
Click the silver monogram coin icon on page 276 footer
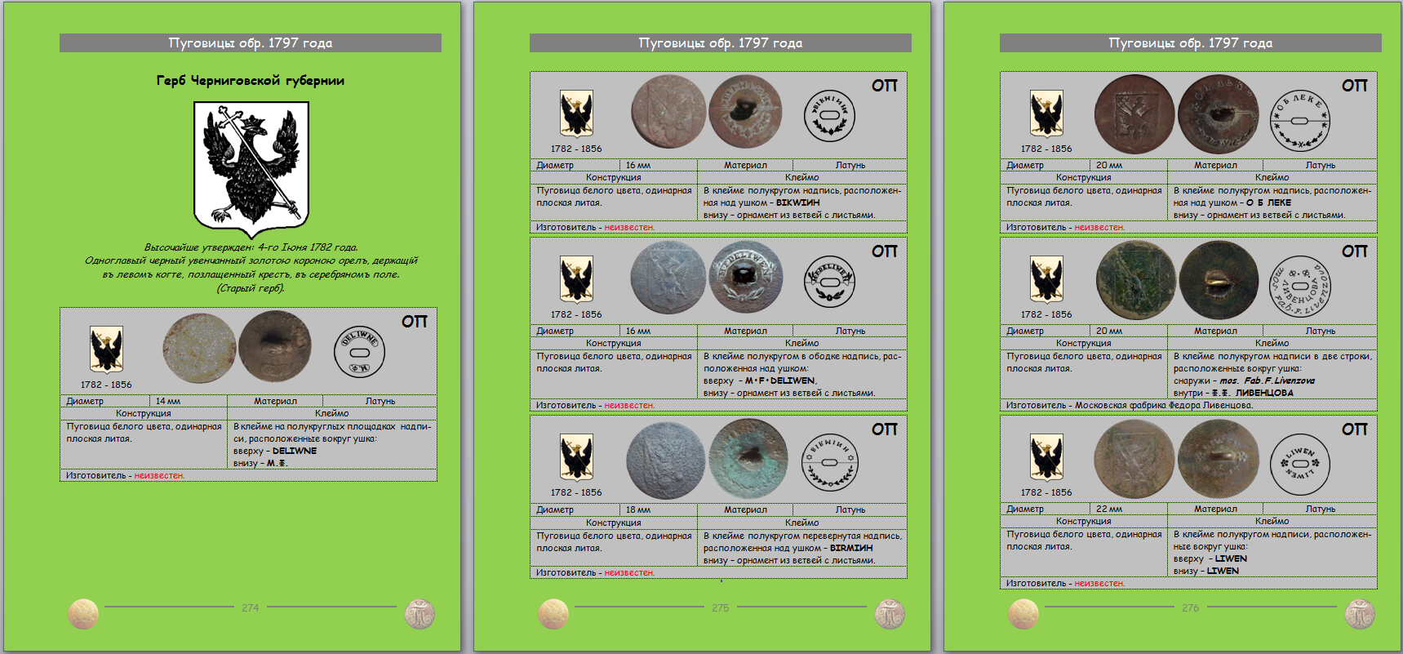(x=1359, y=614)
